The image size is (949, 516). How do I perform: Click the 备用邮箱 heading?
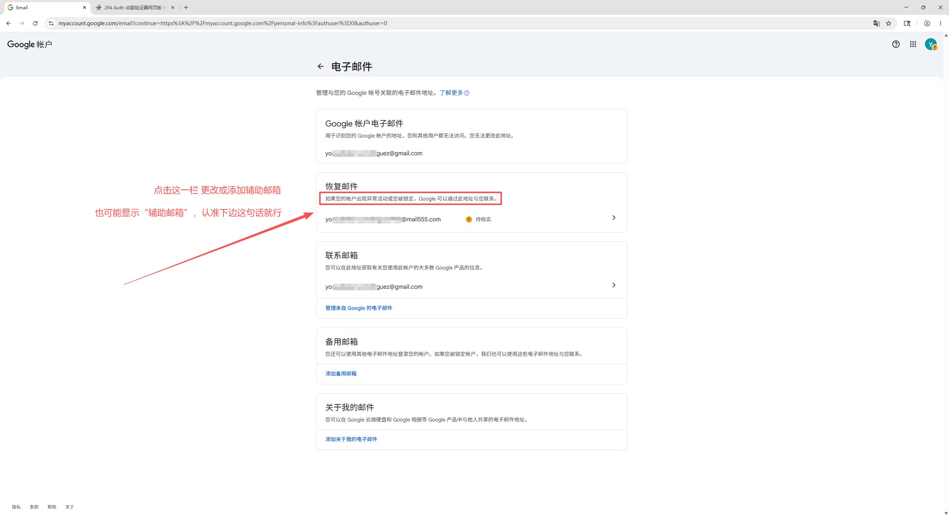341,342
